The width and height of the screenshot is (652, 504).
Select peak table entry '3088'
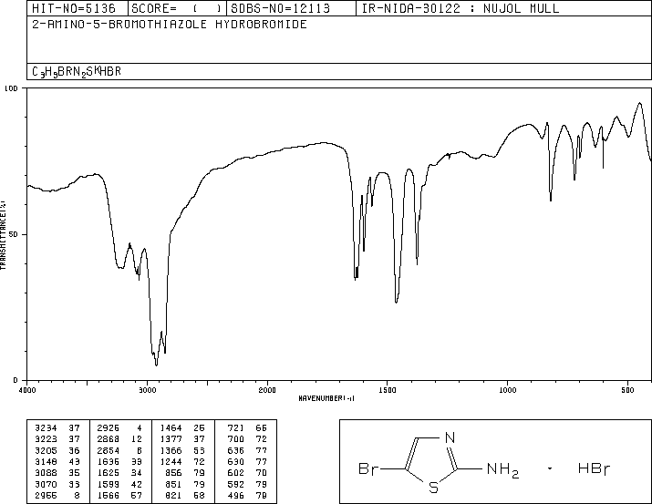click(47, 473)
